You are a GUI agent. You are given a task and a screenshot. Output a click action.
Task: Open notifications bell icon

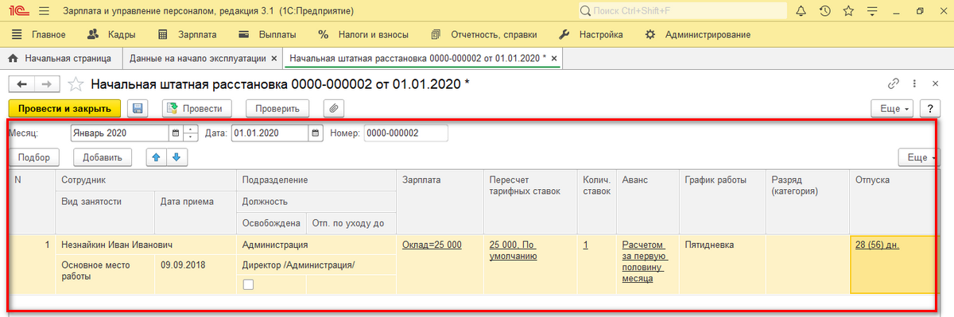801,11
